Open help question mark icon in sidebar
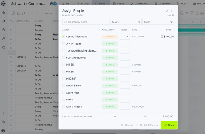This screenshot has height=134, width=205. [x=4, y=122]
